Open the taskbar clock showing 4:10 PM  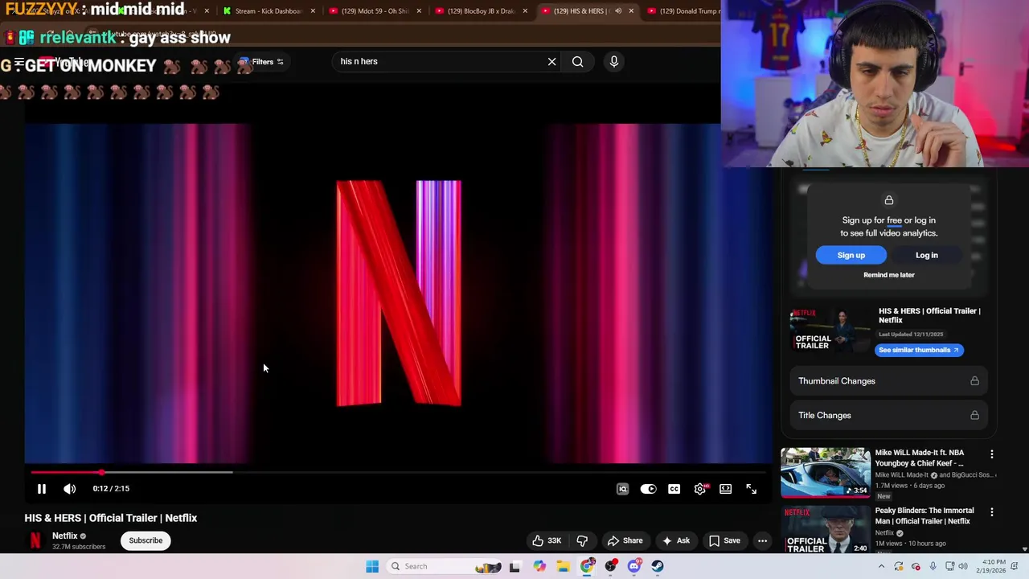pyautogui.click(x=993, y=566)
